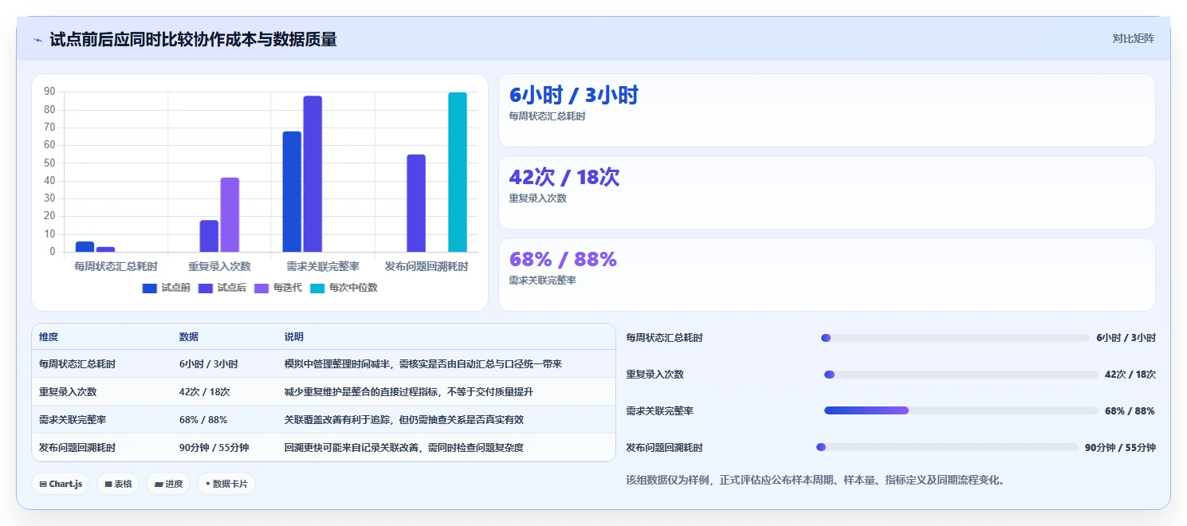This screenshot has width=1187, height=526.
Task: Click the lightning icon beside the header title
Action: (x=38, y=40)
